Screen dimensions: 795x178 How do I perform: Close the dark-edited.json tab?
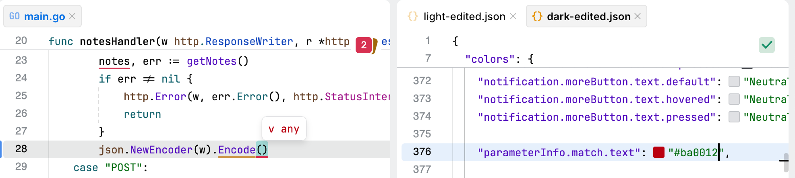pyautogui.click(x=638, y=16)
